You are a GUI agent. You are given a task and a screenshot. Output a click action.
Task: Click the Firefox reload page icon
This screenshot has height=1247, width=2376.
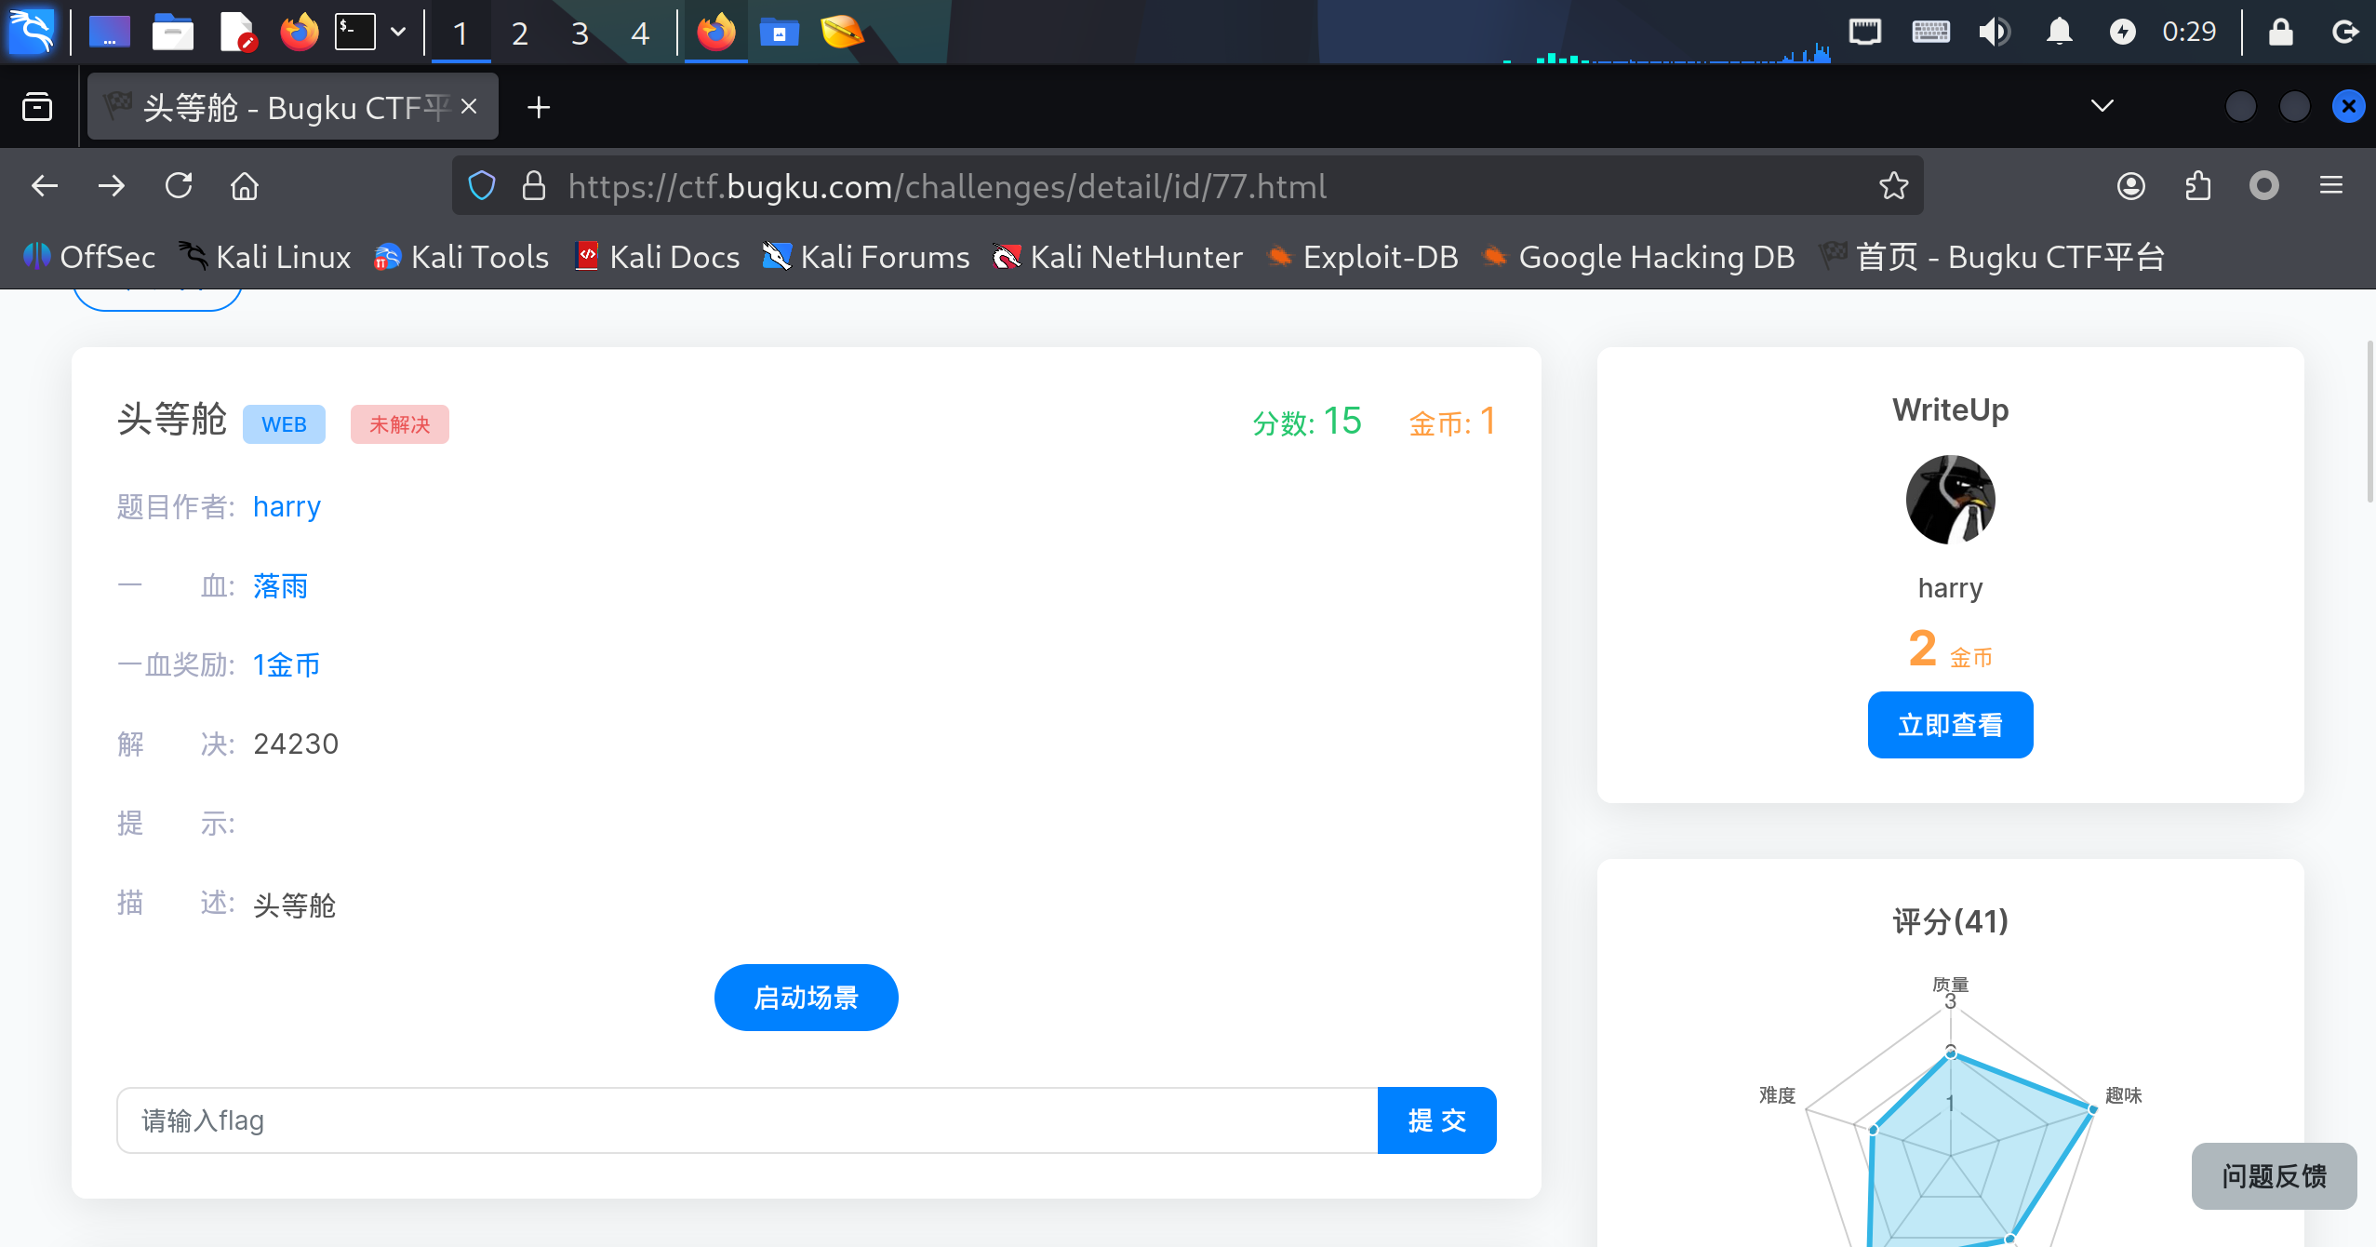179,186
